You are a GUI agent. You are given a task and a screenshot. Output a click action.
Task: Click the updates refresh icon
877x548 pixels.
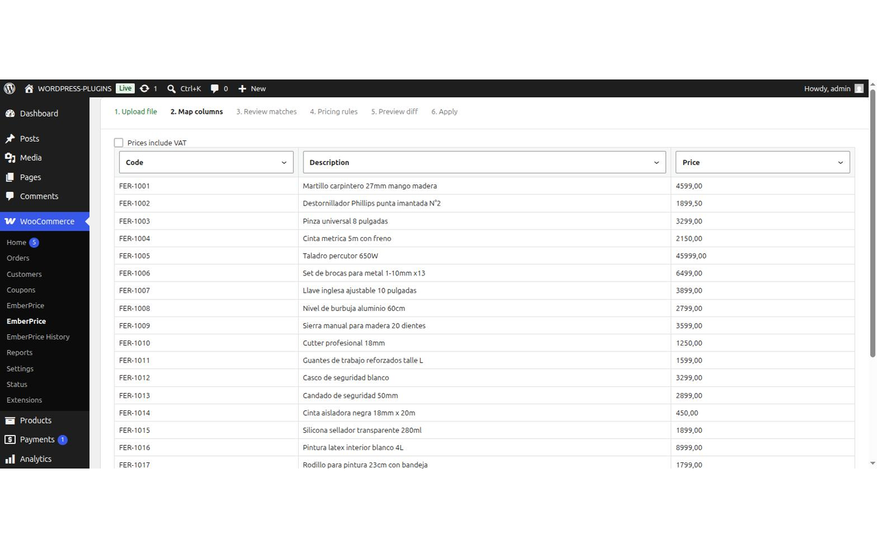coord(144,88)
